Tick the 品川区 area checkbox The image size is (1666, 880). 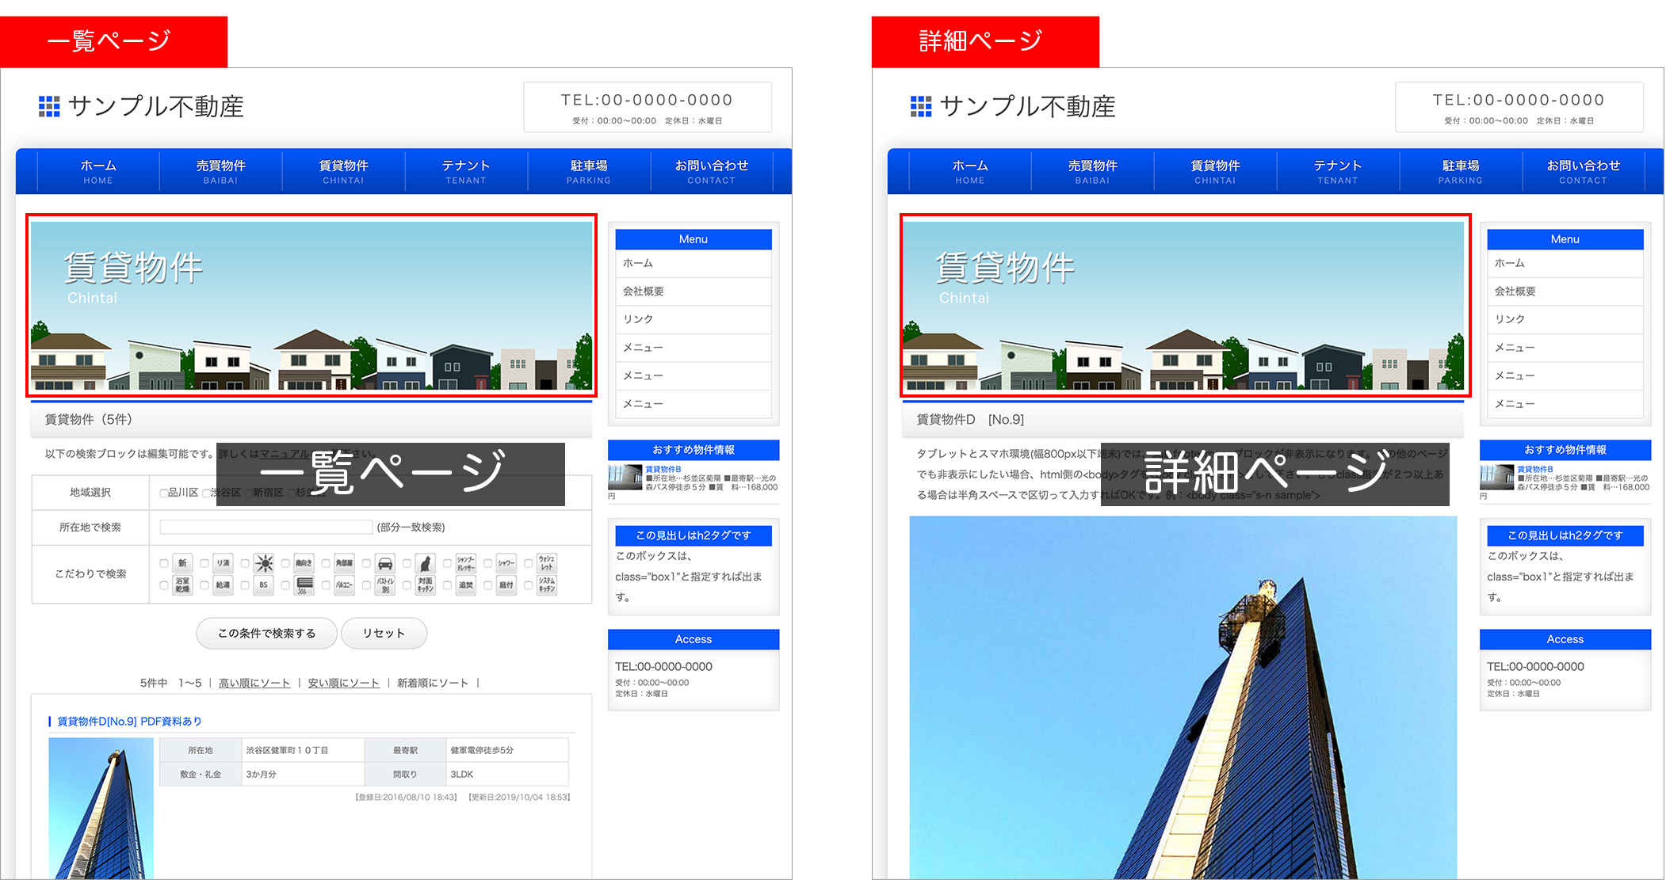click(x=164, y=493)
